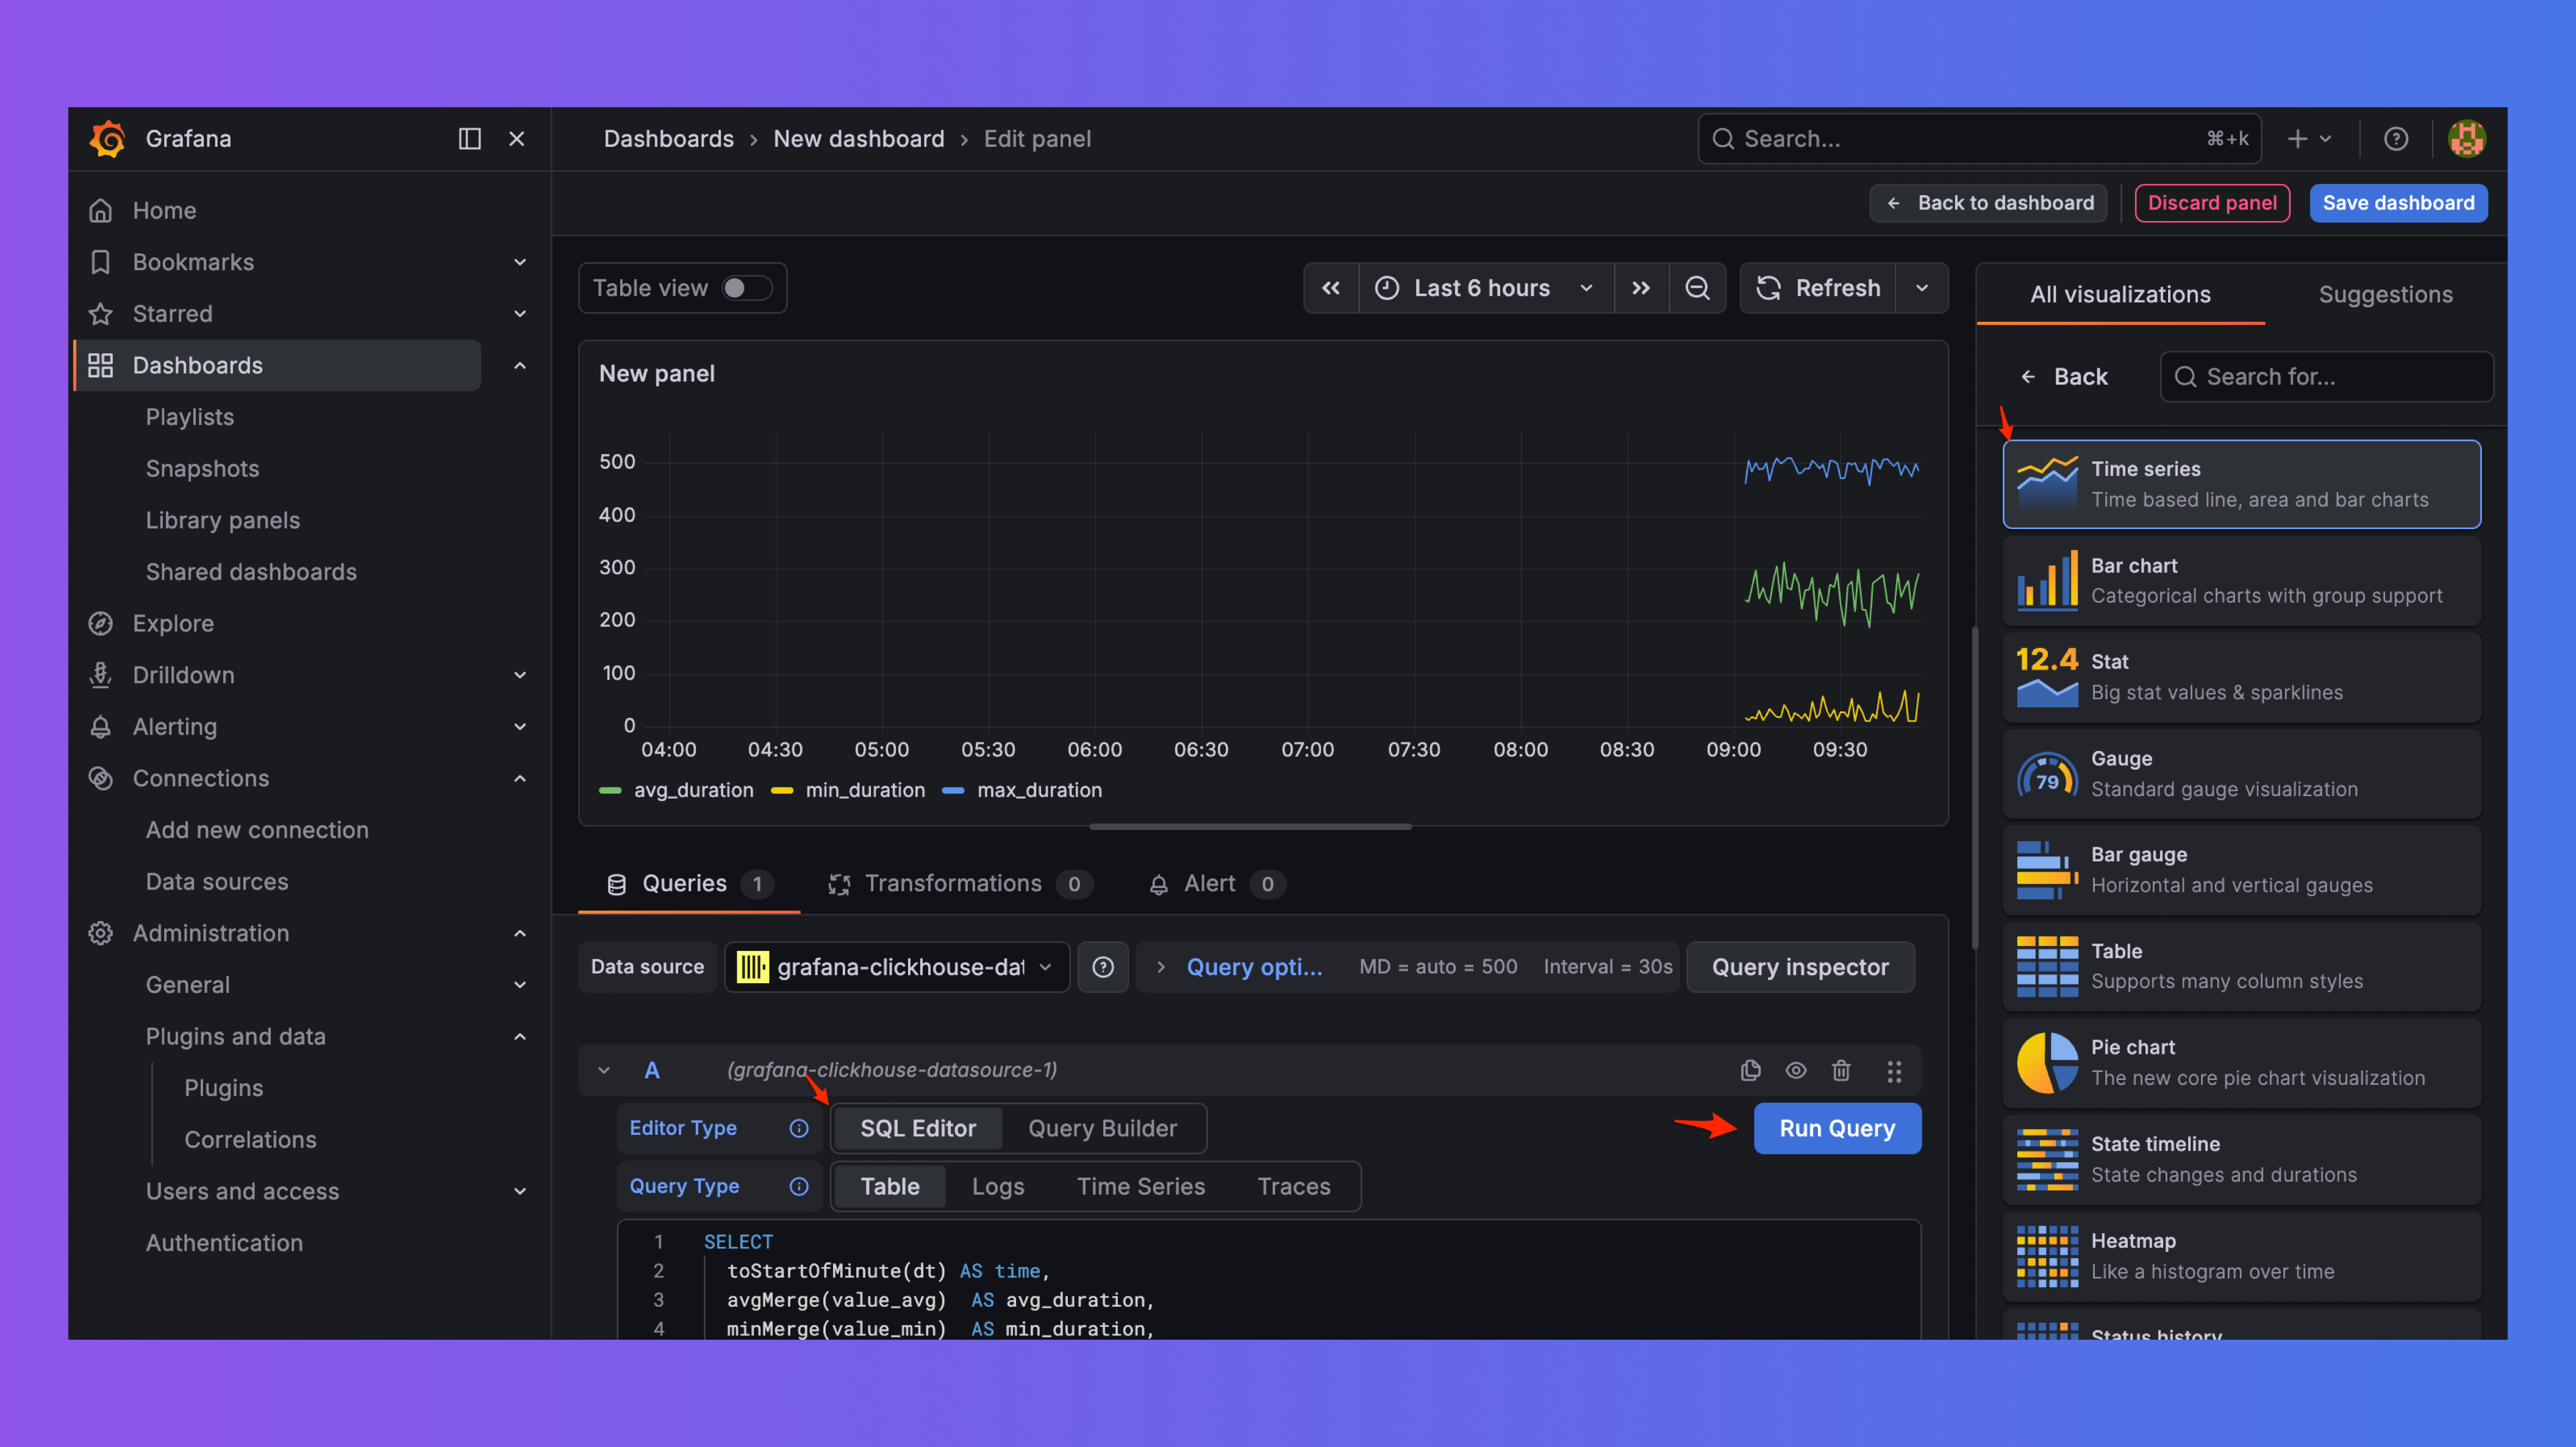Switch to Alert tab
The height and width of the screenshot is (1447, 2576).
1216,883
